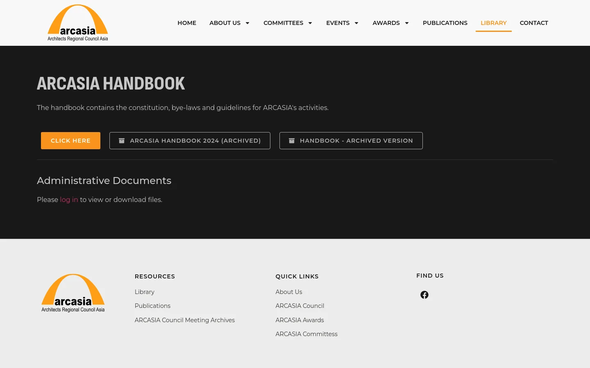Open the Publications menu item

[x=445, y=23]
